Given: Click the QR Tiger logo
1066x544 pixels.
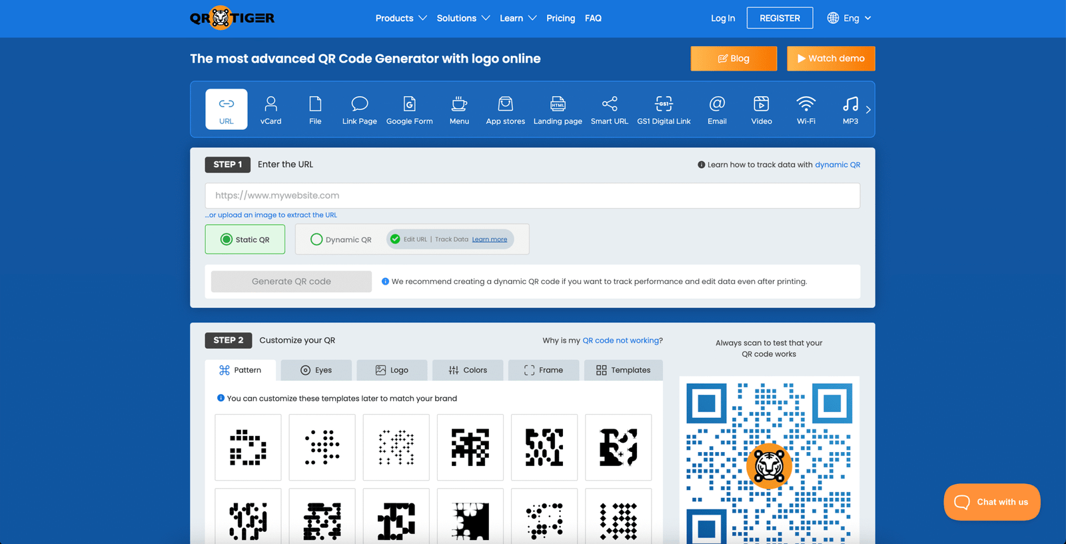Looking at the screenshot, I should tap(232, 18).
